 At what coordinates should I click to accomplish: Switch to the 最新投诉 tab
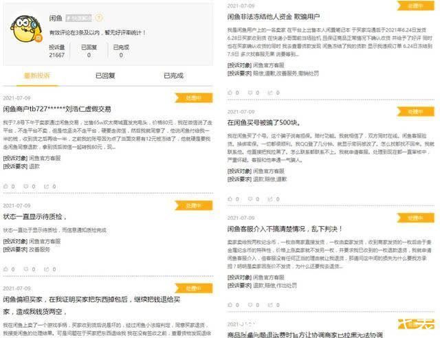tap(37, 76)
